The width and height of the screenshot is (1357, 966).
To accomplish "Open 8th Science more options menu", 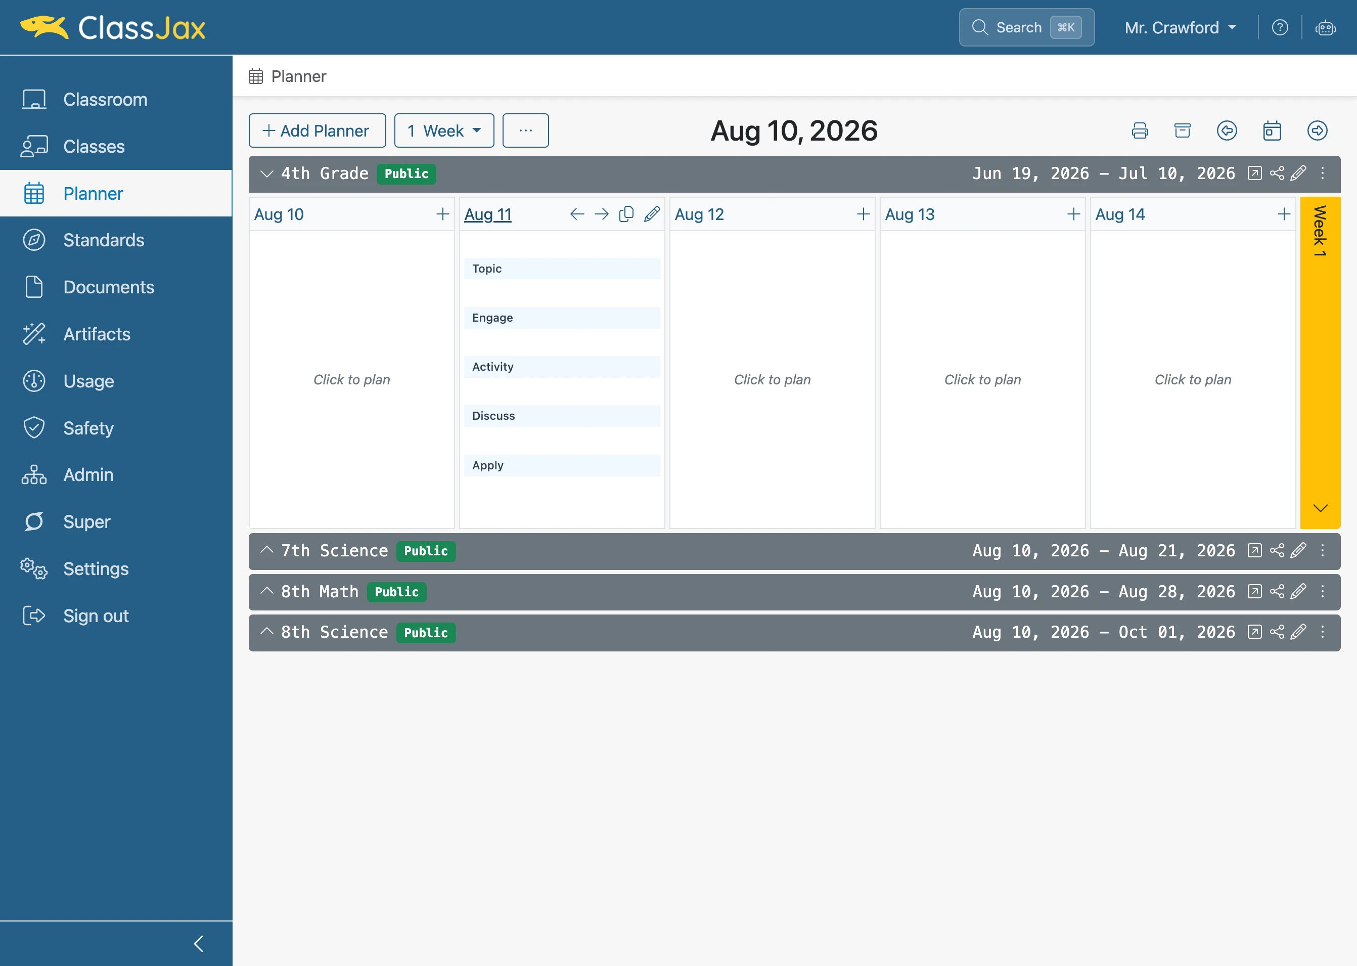I will click(x=1323, y=632).
